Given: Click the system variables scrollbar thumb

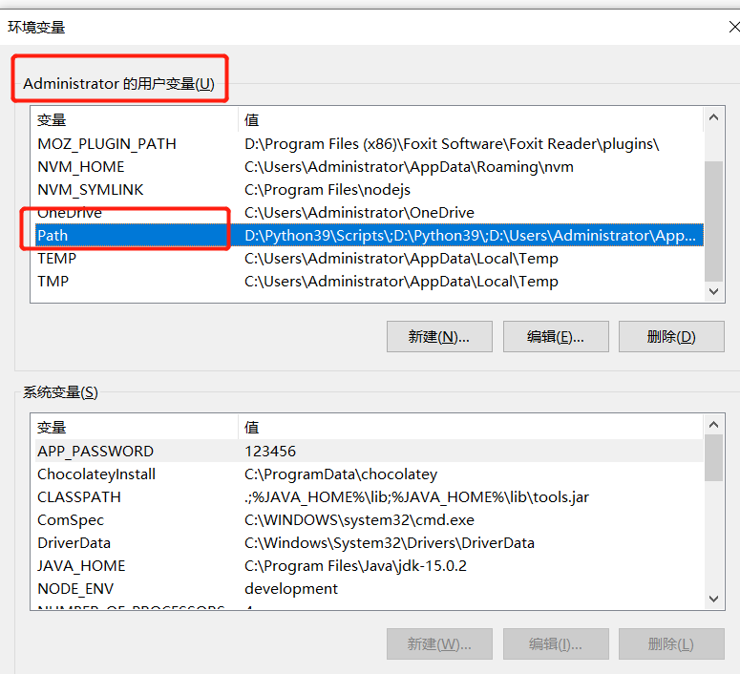Looking at the screenshot, I should [x=713, y=458].
